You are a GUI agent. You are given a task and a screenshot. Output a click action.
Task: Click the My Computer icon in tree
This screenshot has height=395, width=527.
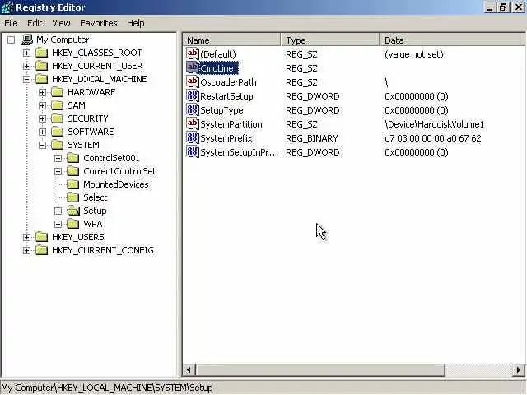[x=26, y=39]
